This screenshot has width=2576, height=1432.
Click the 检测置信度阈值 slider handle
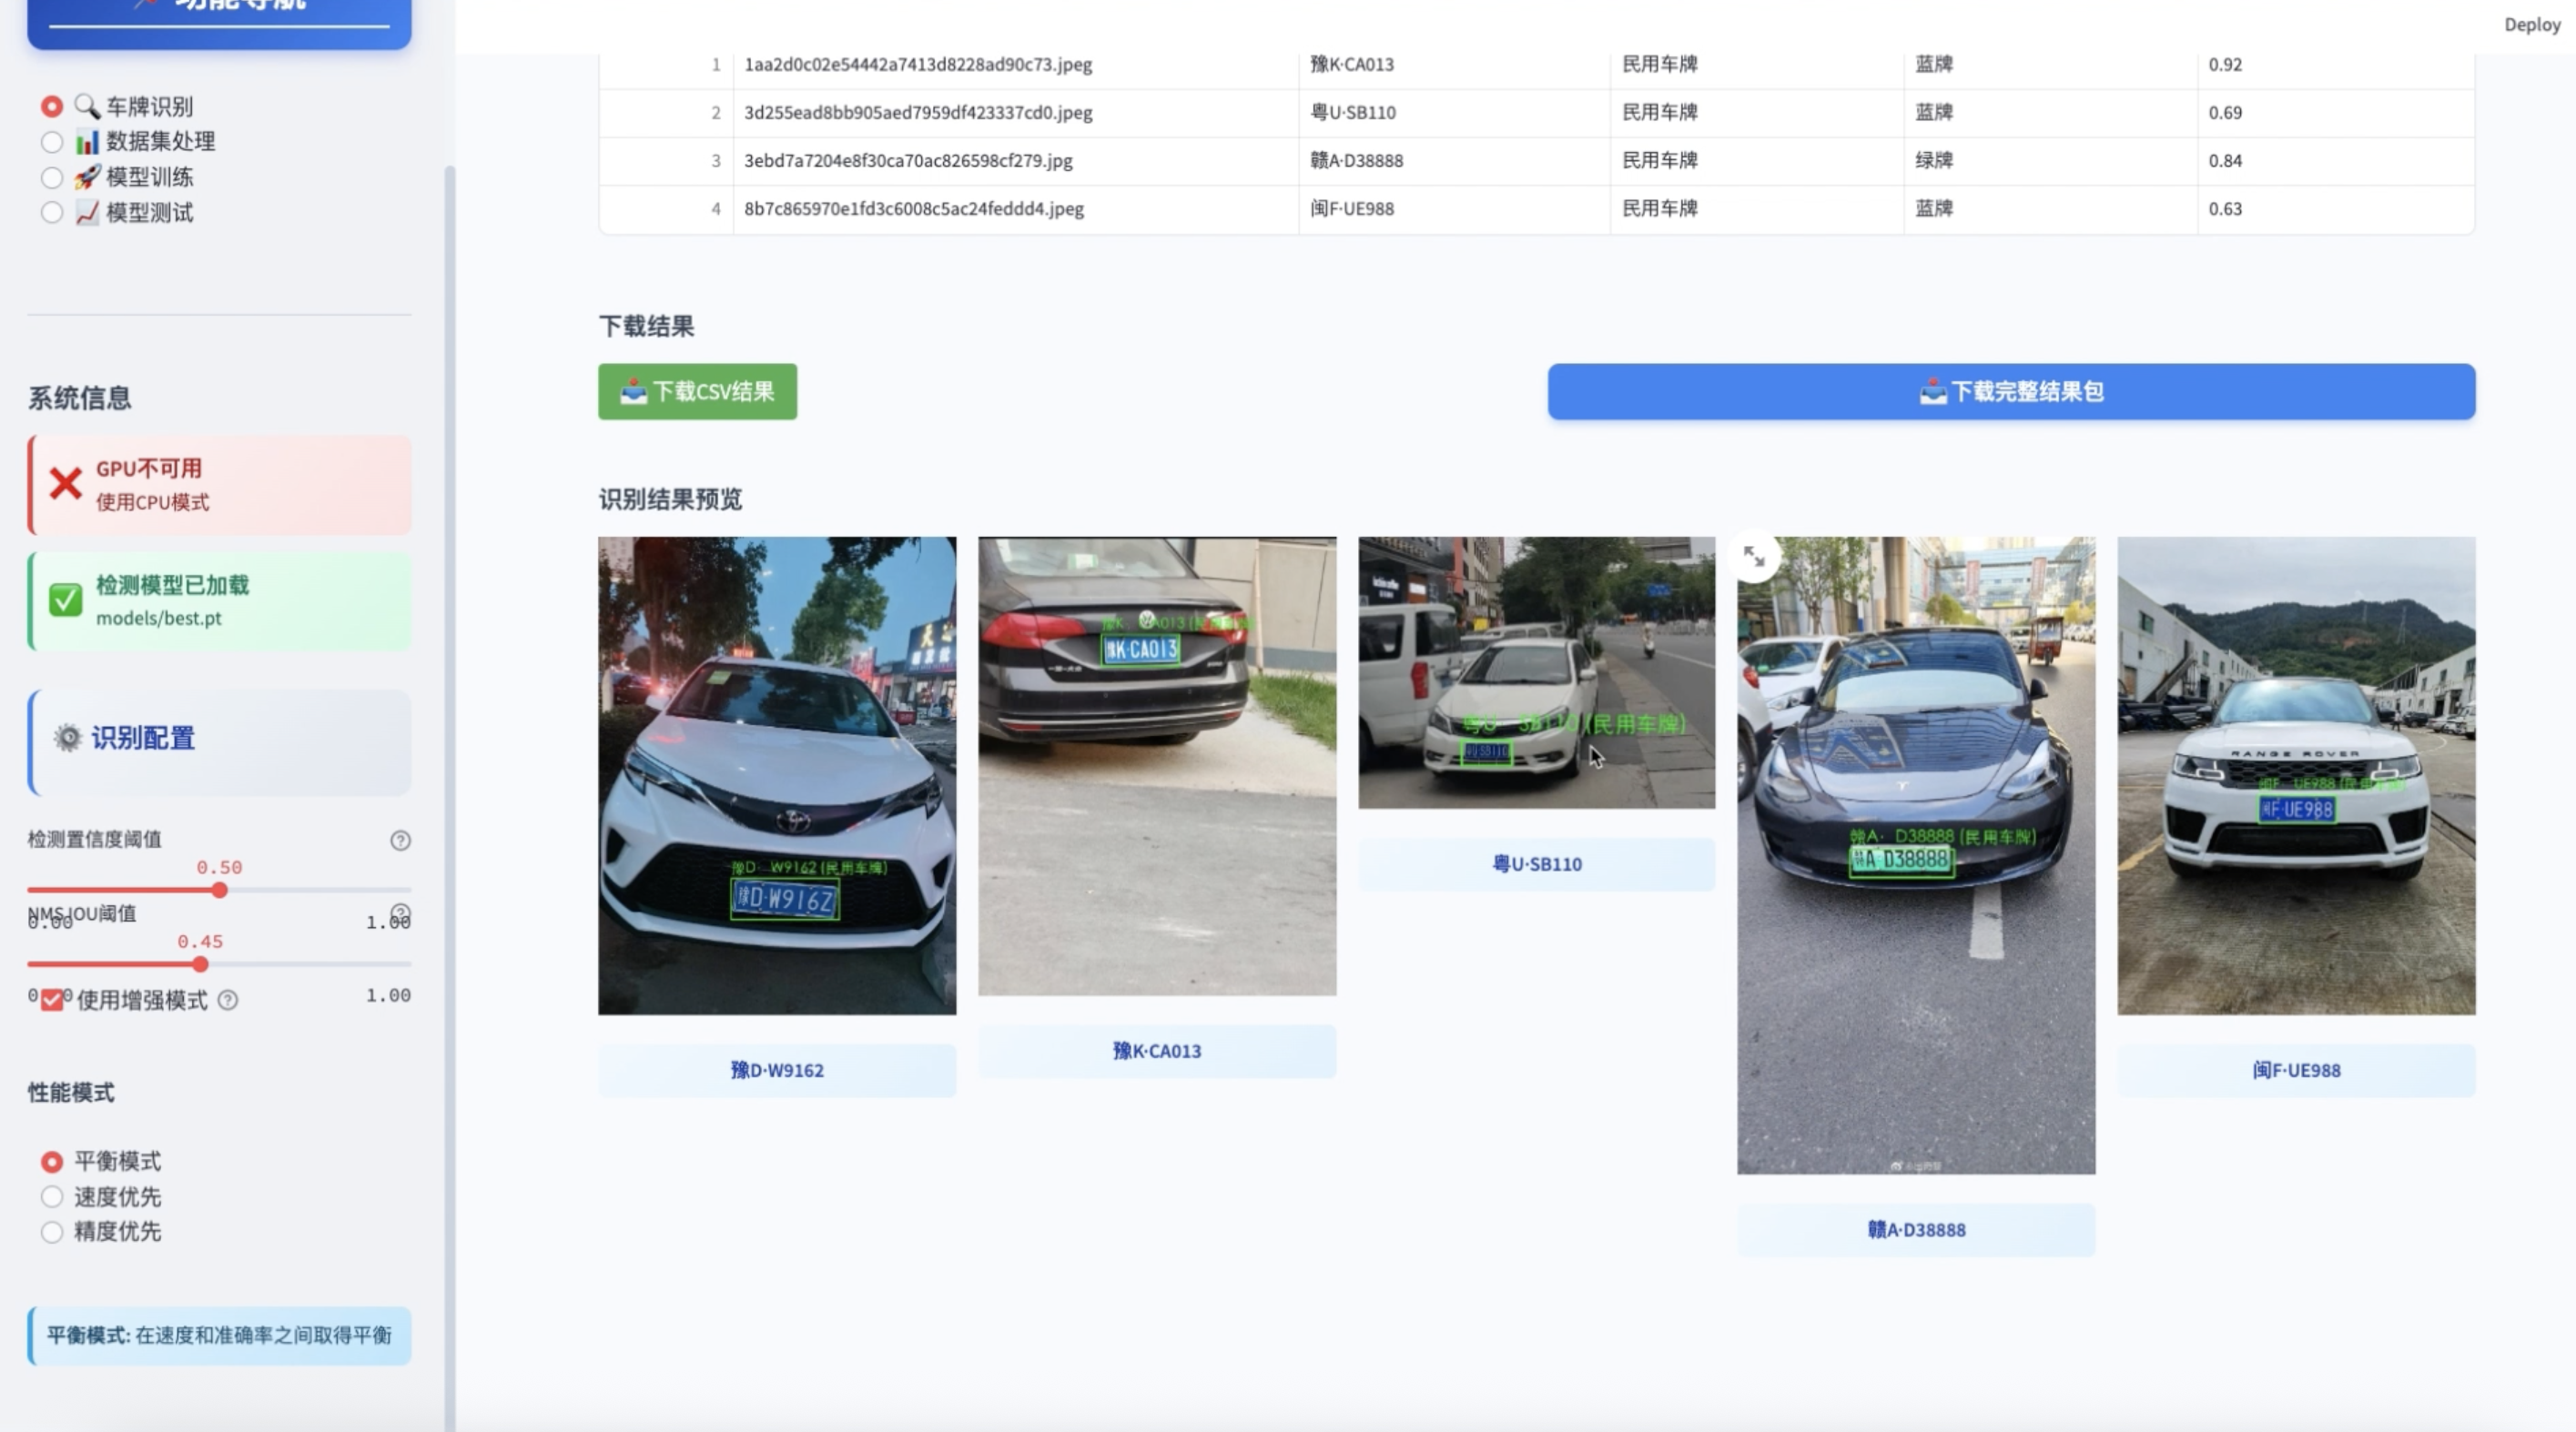click(x=219, y=890)
